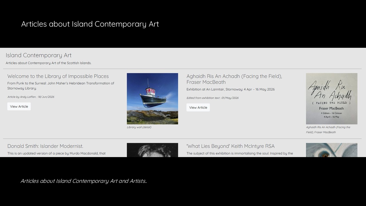This screenshot has height=206, width=366.
Task: Open the floating boat Library wall thumbnail
Action: [x=152, y=99]
